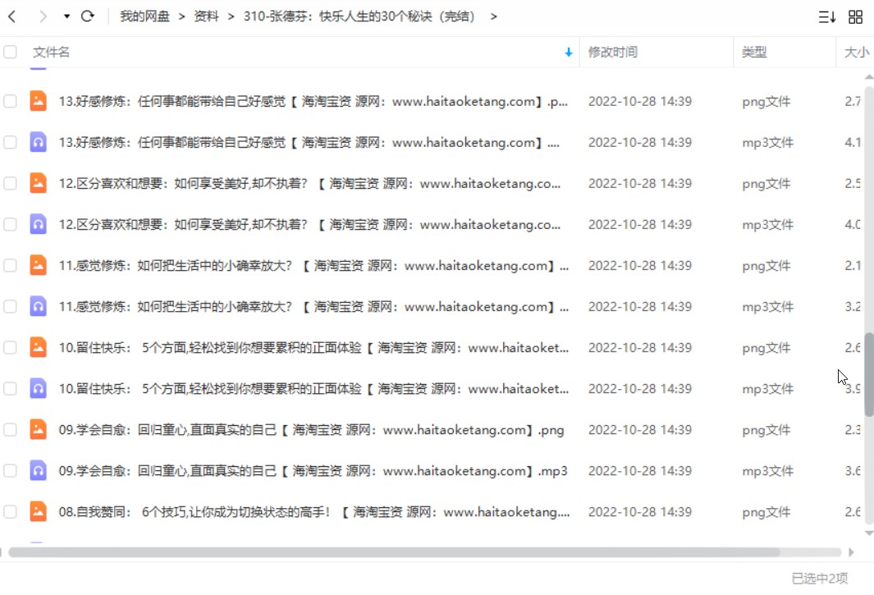Navigate to 资料 breadcrumb folder

coord(206,16)
